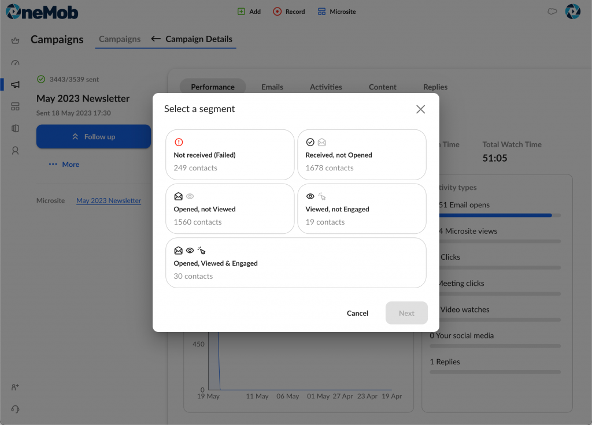Close the Select a segment dialog
The image size is (592, 425).
(420, 109)
